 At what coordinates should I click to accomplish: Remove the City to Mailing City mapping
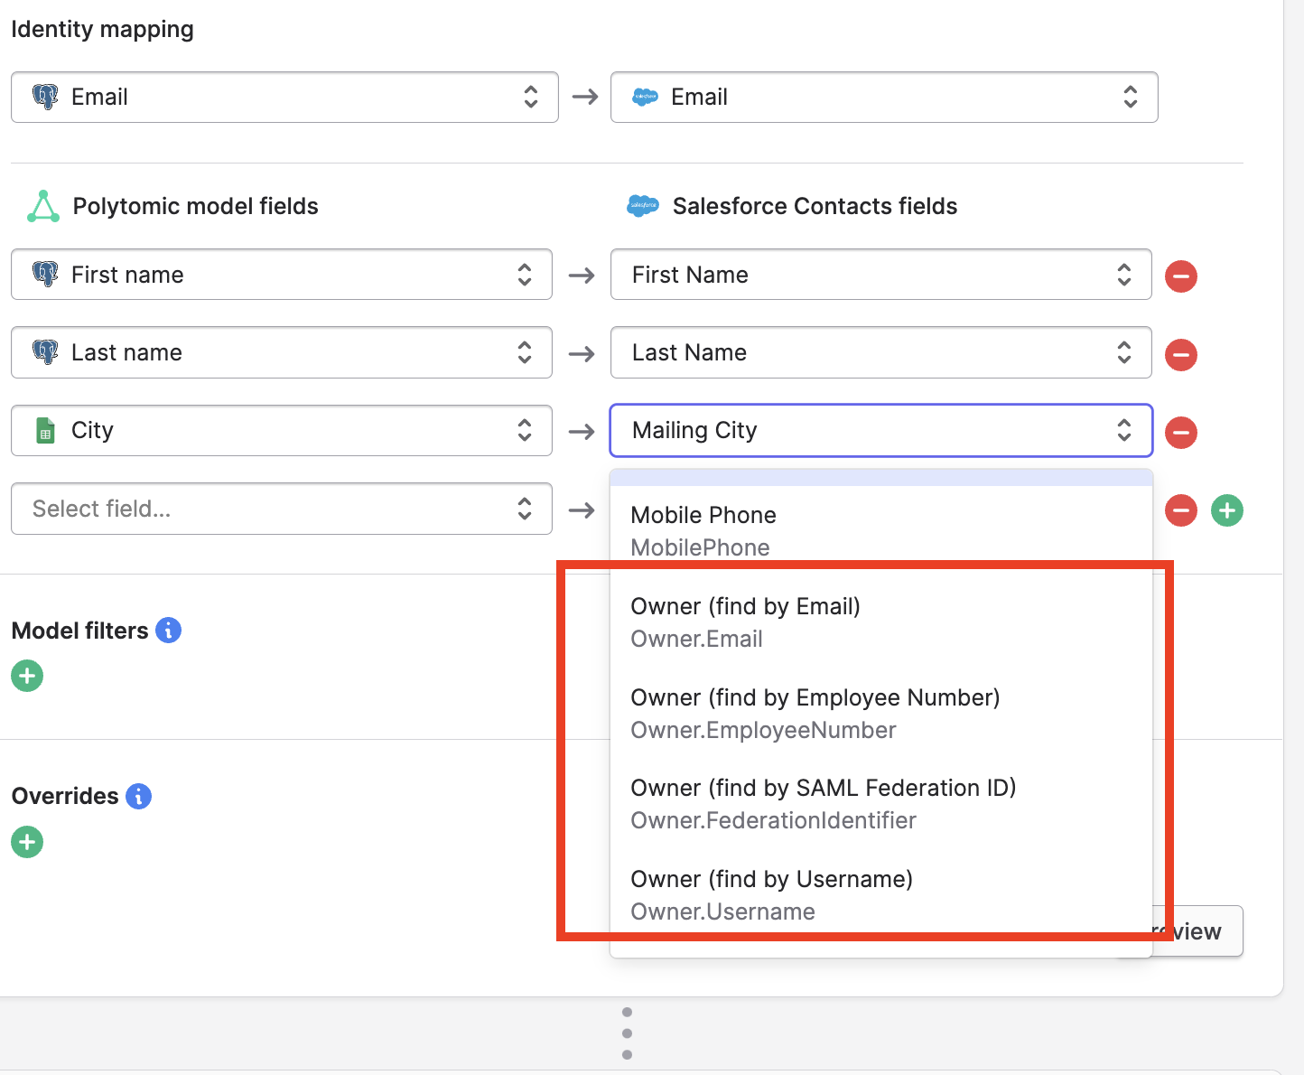pos(1180,432)
